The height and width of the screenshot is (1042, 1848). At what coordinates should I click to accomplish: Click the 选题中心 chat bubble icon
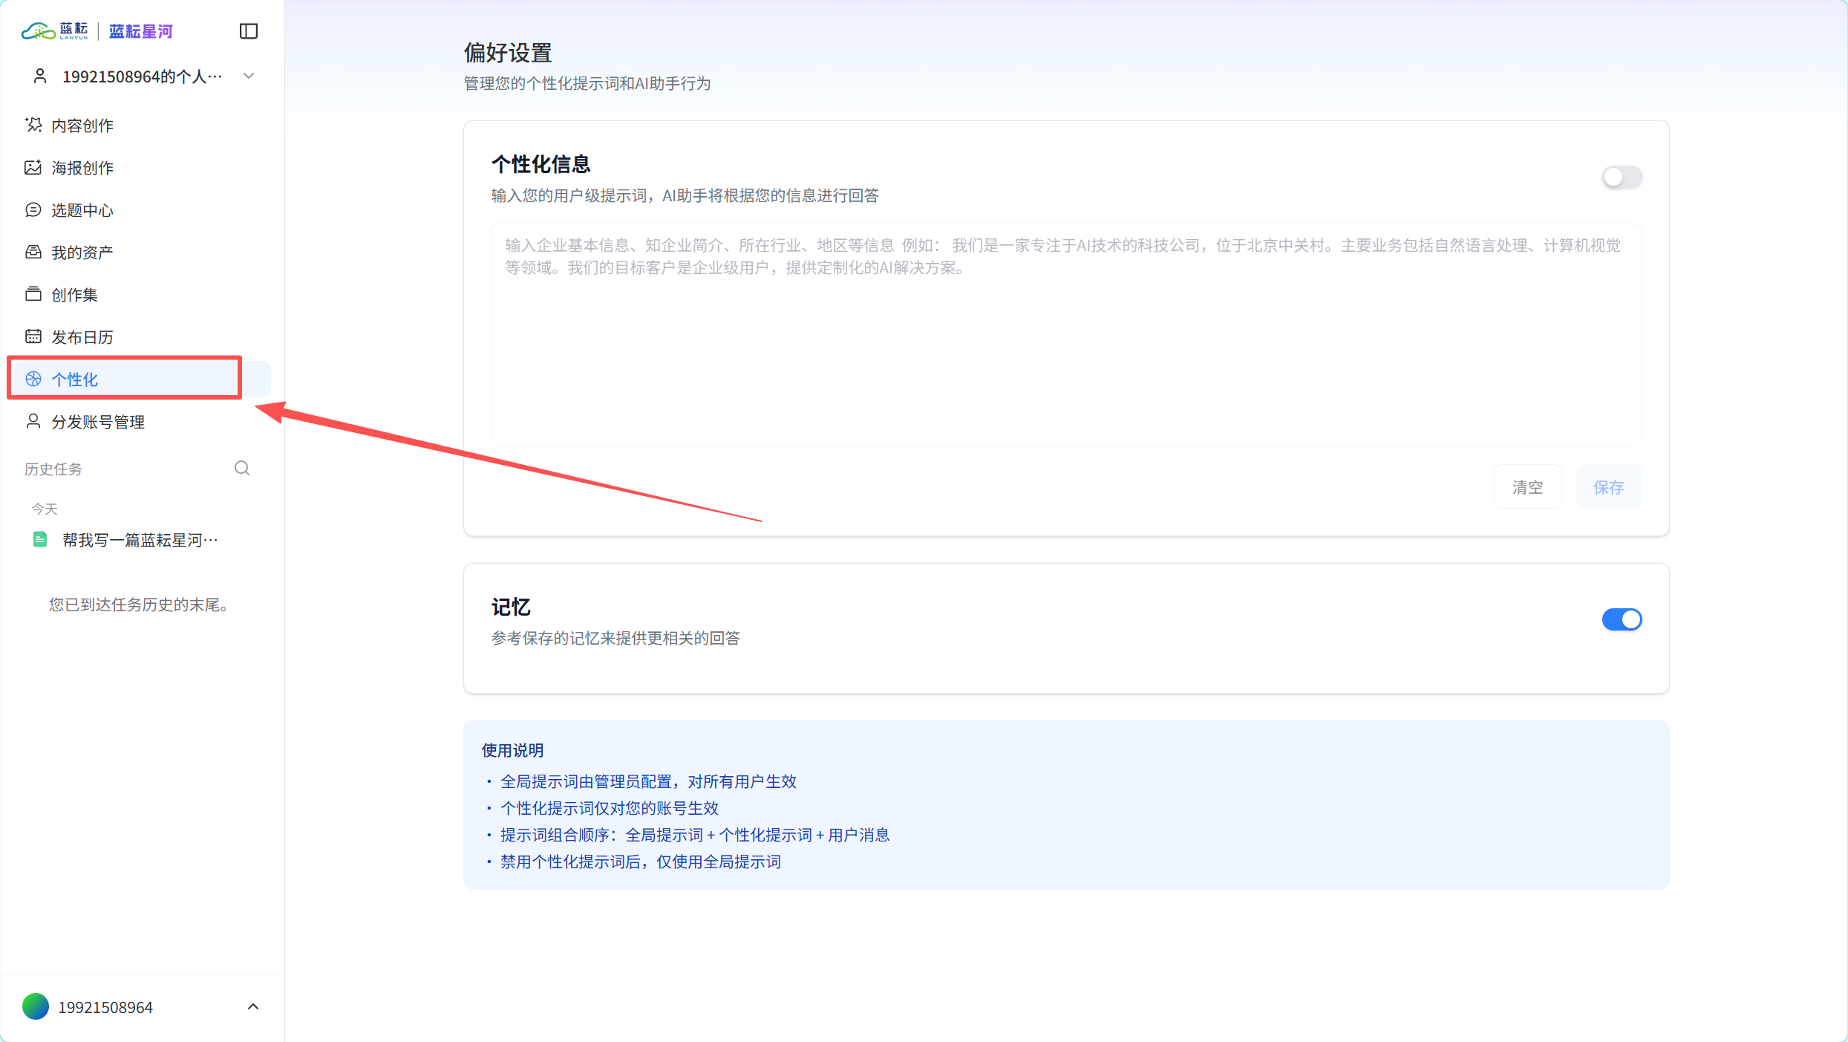(x=33, y=209)
